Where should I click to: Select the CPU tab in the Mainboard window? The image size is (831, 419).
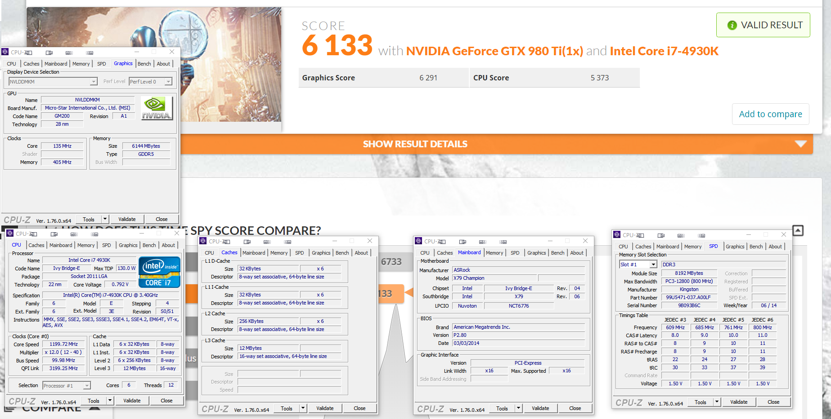point(425,253)
